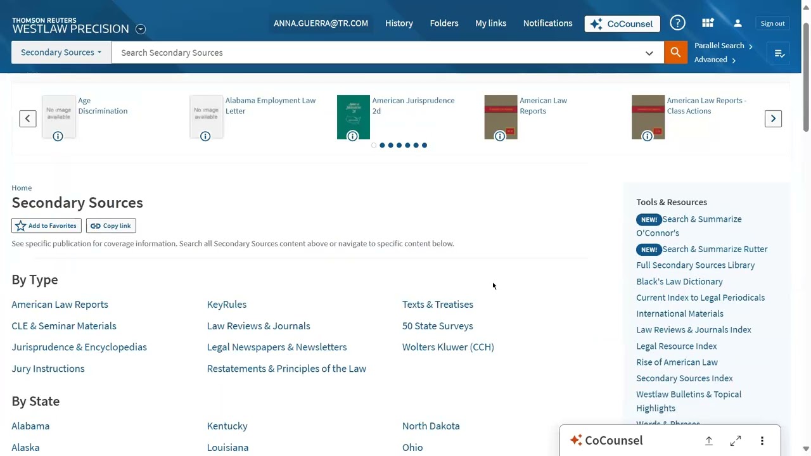The width and height of the screenshot is (811, 456).
Task: Click the ANNA.GUERRA@TR.COM account label
Action: click(321, 23)
